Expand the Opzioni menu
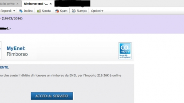Screen dimensions: 184x103 pyautogui.click(x=97, y=11)
